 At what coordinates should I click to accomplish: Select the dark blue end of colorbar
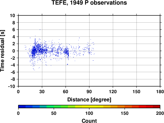tap(22, 107)
